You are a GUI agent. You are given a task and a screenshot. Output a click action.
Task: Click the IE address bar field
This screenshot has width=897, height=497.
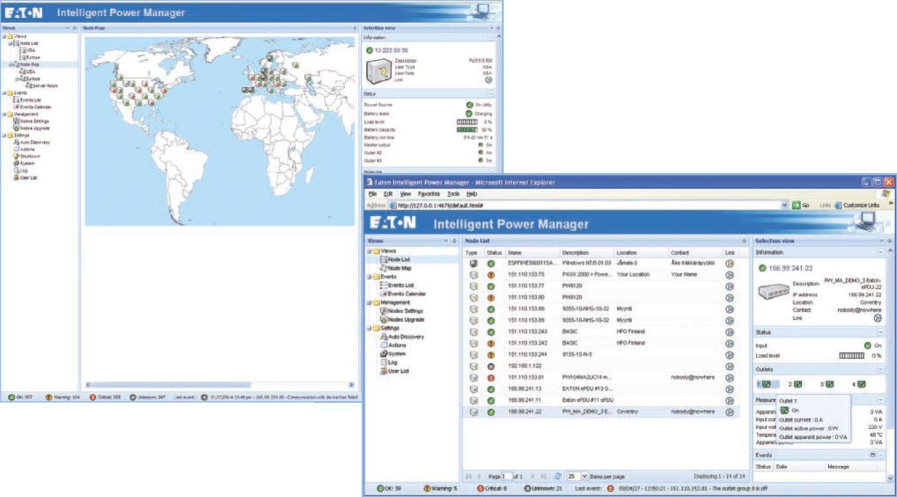point(588,206)
